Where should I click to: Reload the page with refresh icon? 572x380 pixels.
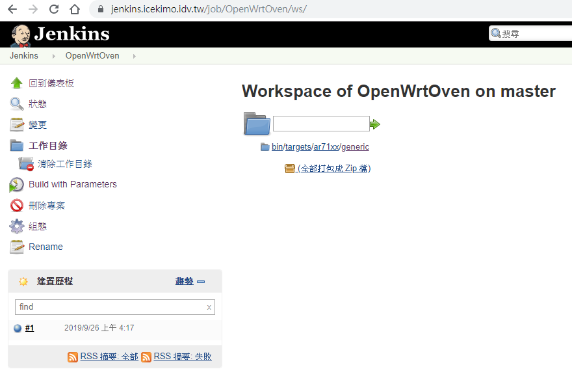coord(54,9)
